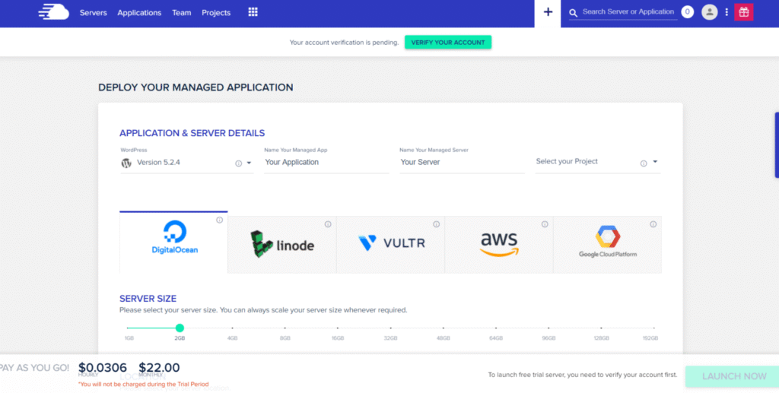779x393 pixels.
Task: Click the plus add icon
Action: coord(548,12)
